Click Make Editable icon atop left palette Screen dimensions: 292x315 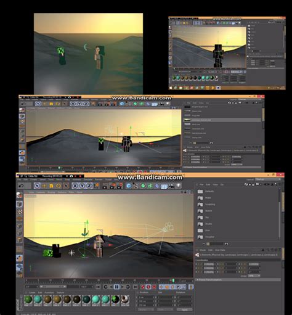20,195
